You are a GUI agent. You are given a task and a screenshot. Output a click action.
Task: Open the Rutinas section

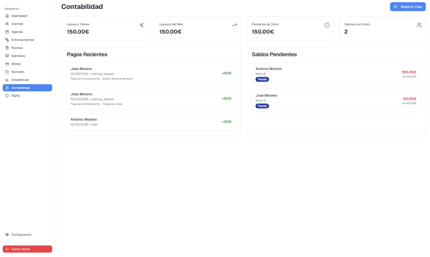coord(27,48)
